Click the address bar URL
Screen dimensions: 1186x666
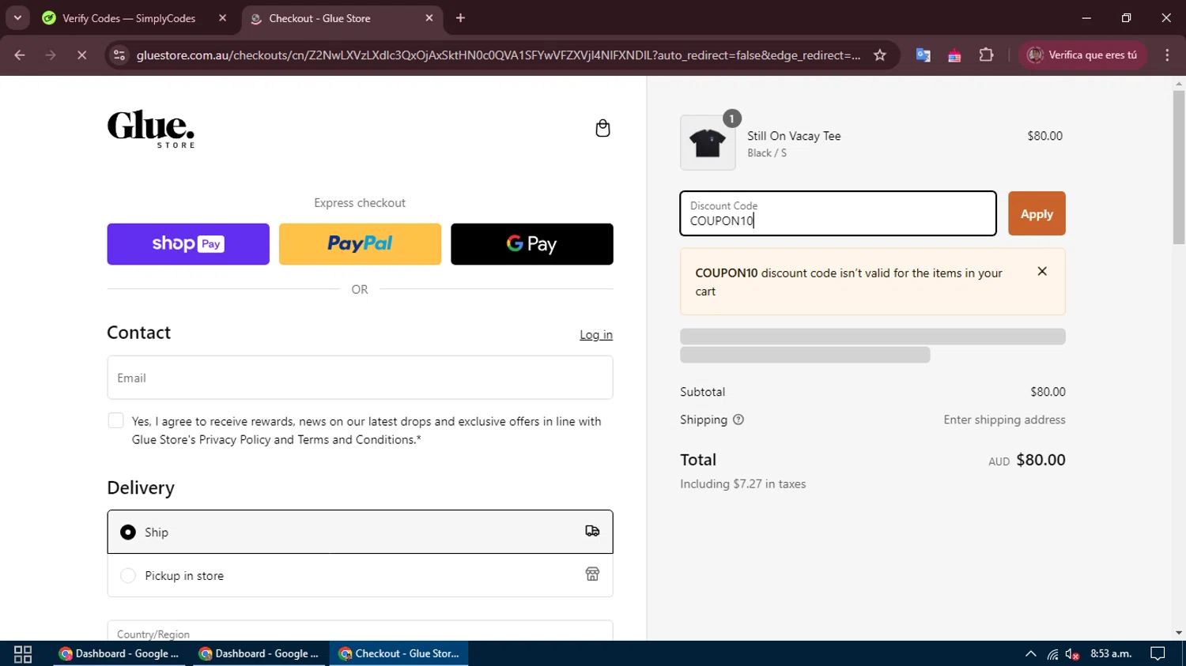click(498, 55)
